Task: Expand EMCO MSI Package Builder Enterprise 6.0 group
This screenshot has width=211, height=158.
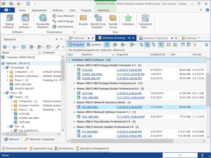Action: pos(74,83)
